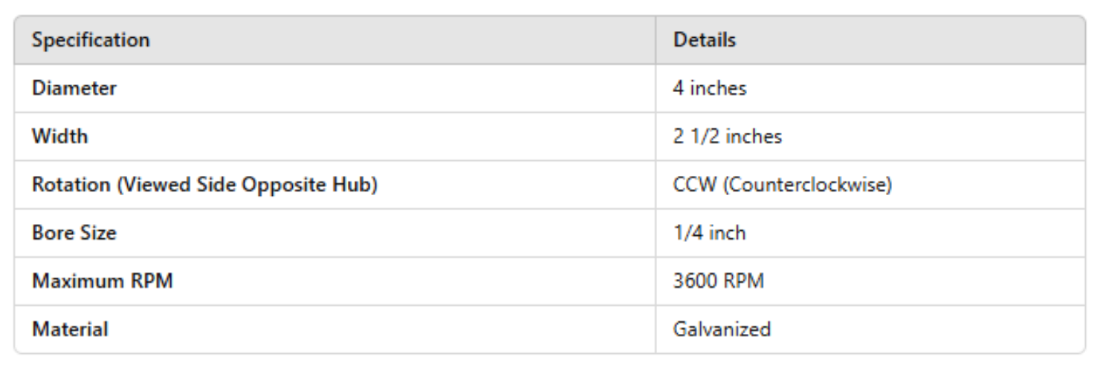Screen dimensions: 1103x371
Task: Click the Details column header
Action: tap(704, 40)
